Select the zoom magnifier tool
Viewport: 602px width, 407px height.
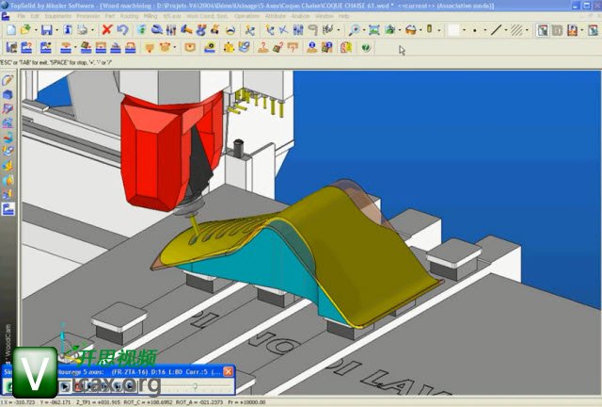(x=356, y=30)
